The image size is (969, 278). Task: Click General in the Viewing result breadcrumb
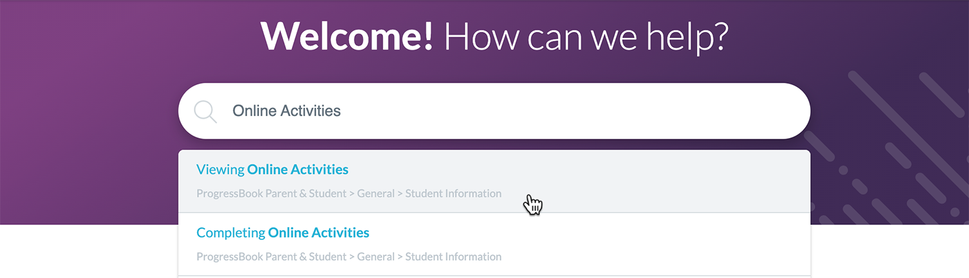[376, 194]
